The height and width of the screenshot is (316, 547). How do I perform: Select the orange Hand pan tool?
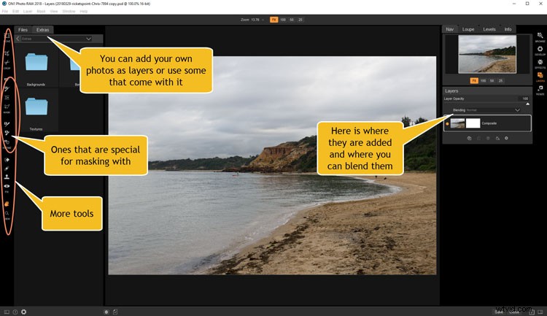pos(7,204)
